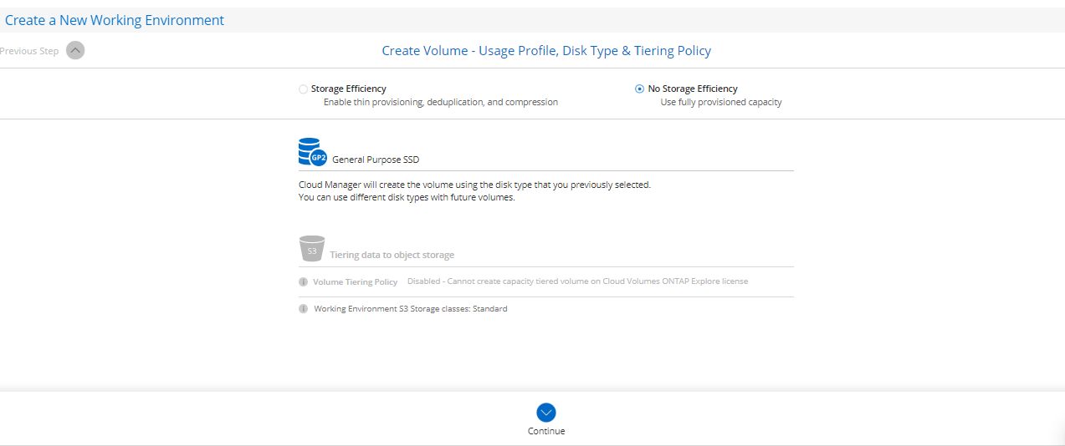Image resolution: width=1065 pixels, height=446 pixels.
Task: Click the Disabled tiering policy message
Action: click(x=577, y=281)
